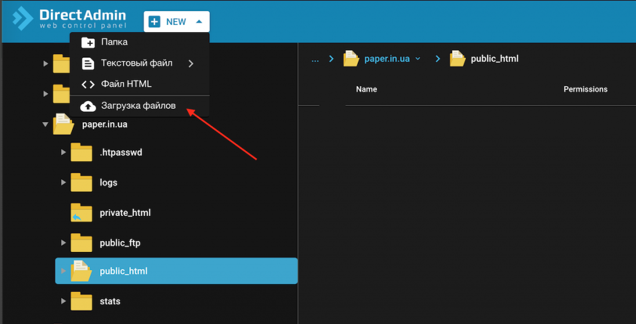Click the NEW dropdown button

click(176, 22)
